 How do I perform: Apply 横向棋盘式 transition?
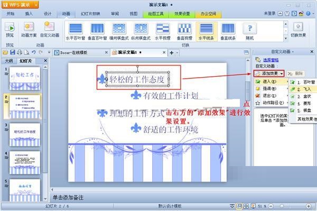(x=119, y=31)
